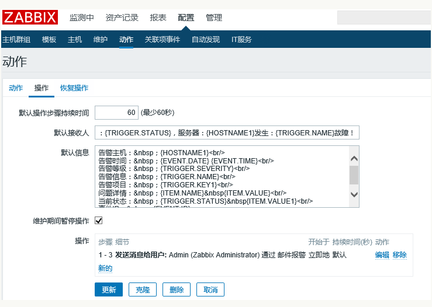Open the 配置 top menu
Image resolution: width=432 pixels, height=307 pixels.
[186, 18]
